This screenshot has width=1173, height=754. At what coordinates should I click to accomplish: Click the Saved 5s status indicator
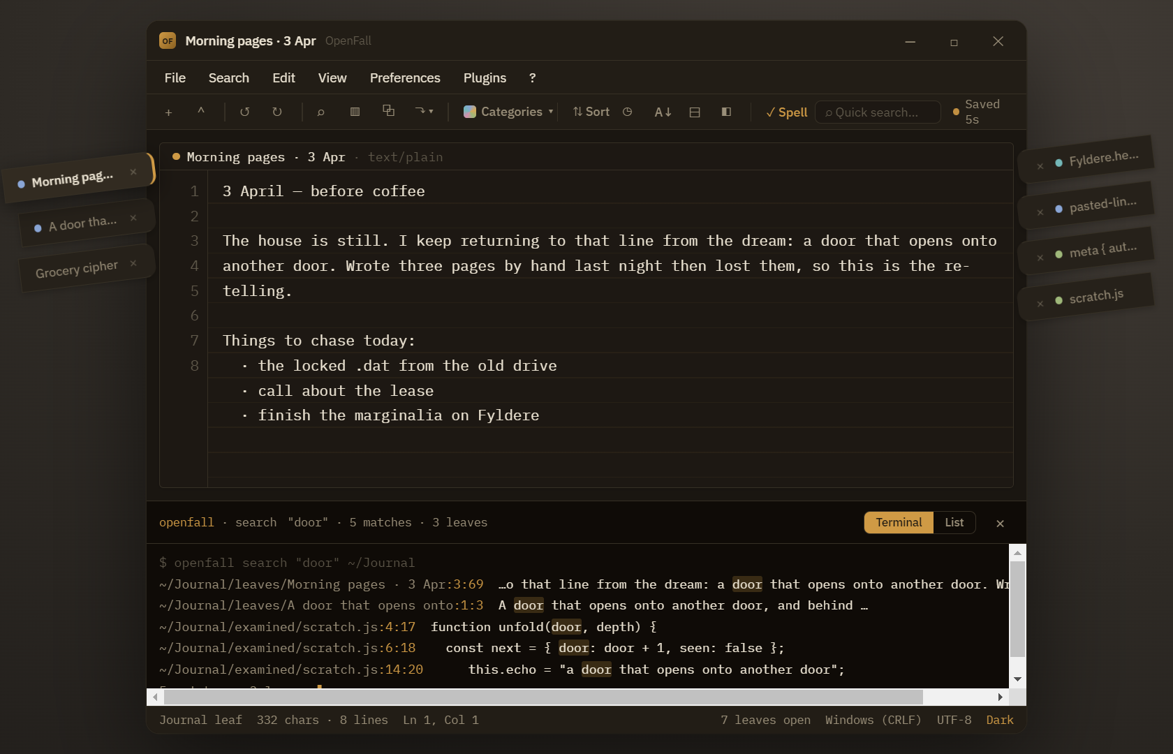977,112
